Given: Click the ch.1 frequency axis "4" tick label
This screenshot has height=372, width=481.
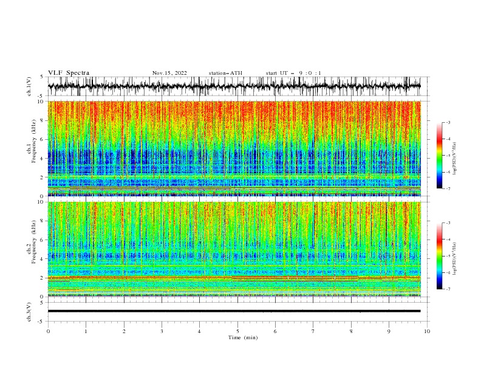Looking at the screenshot, I should [43, 159].
